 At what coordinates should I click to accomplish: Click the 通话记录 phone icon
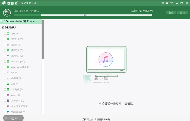(8, 50)
